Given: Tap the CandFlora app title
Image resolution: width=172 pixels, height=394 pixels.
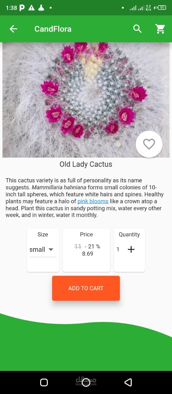Looking at the screenshot, I should pyautogui.click(x=53, y=29).
